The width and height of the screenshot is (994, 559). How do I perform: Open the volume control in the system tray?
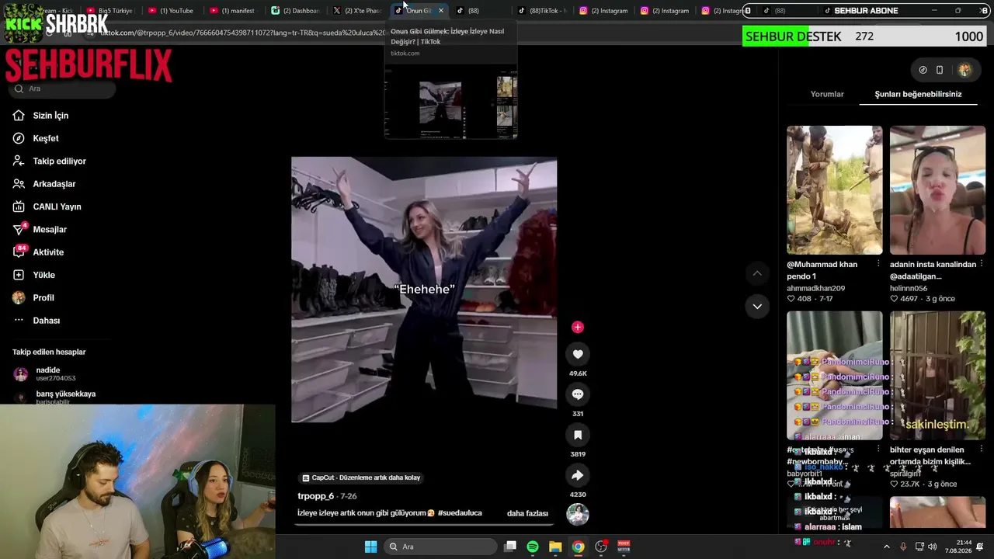(932, 547)
